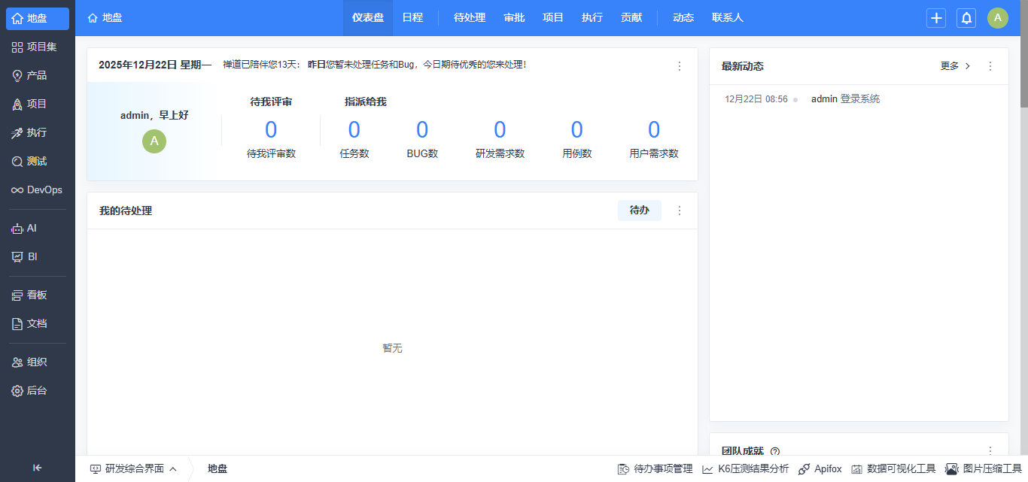Open the admin avatar user menu

[x=997, y=18]
